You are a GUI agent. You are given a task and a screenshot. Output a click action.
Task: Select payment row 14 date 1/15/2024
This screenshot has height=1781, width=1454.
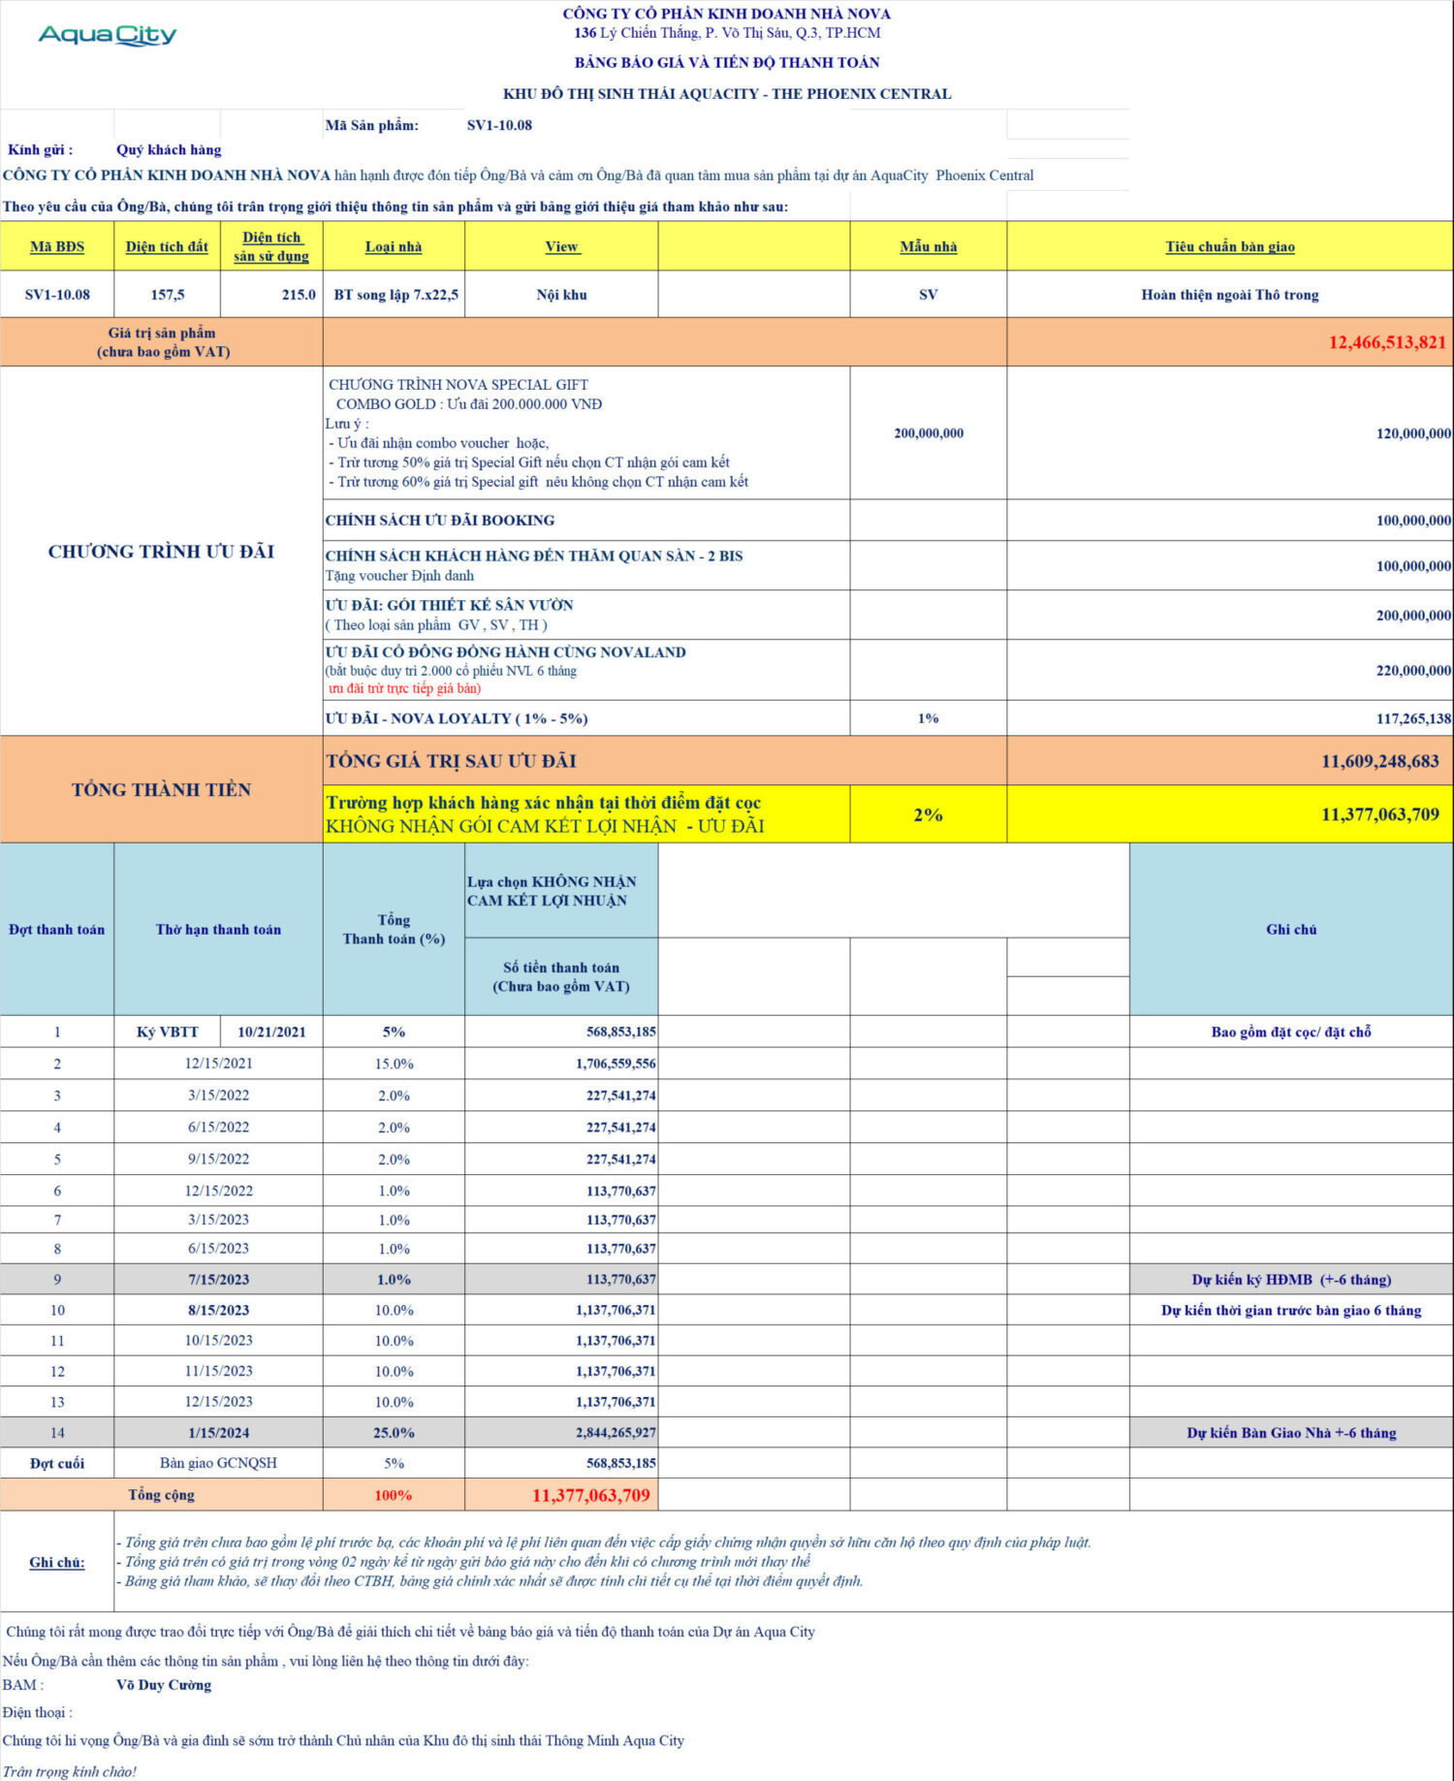pos(218,1433)
